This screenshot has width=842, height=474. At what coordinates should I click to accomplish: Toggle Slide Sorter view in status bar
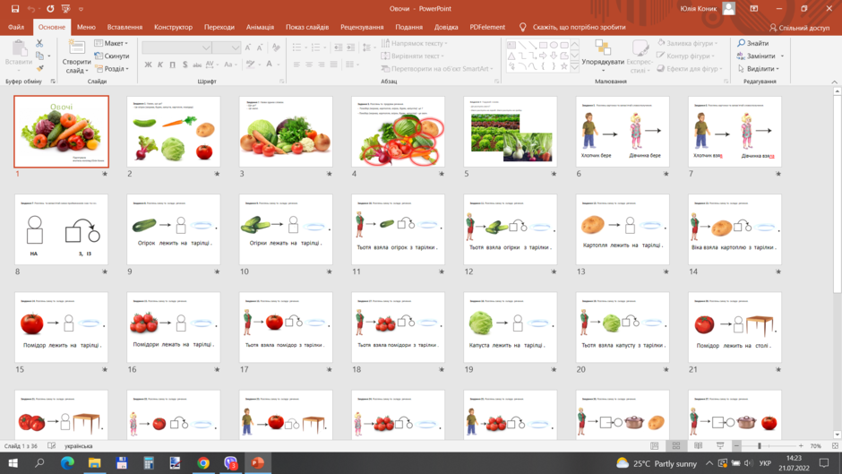tap(676, 446)
